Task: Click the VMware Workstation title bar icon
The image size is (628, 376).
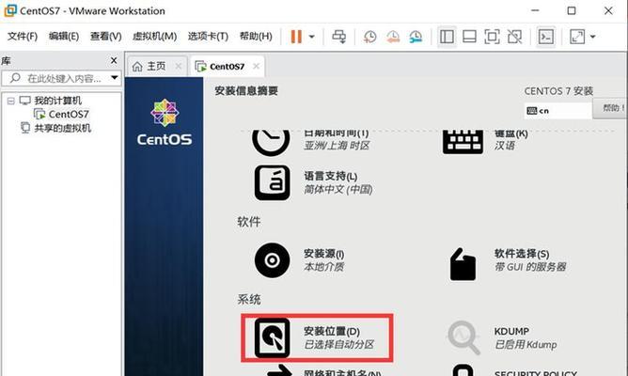Action: pyautogui.click(x=10, y=11)
